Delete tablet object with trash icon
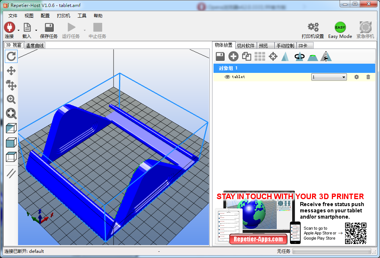Image resolution: width=380 pixels, height=258 pixels. tap(368, 77)
